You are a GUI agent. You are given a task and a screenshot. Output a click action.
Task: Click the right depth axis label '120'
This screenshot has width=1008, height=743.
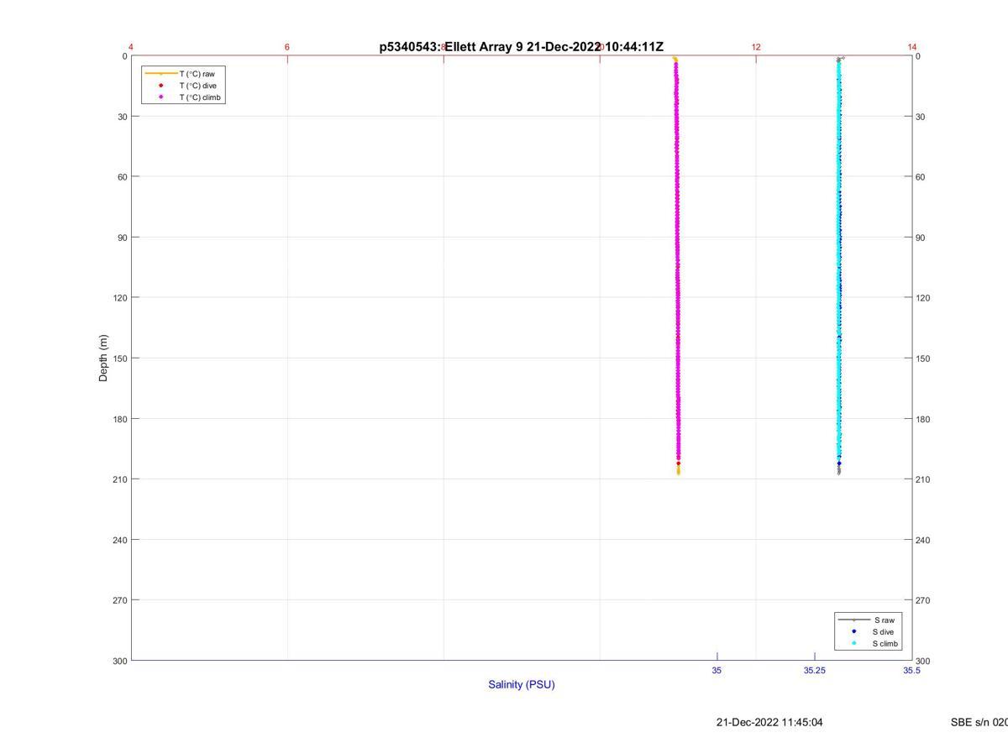click(x=923, y=298)
